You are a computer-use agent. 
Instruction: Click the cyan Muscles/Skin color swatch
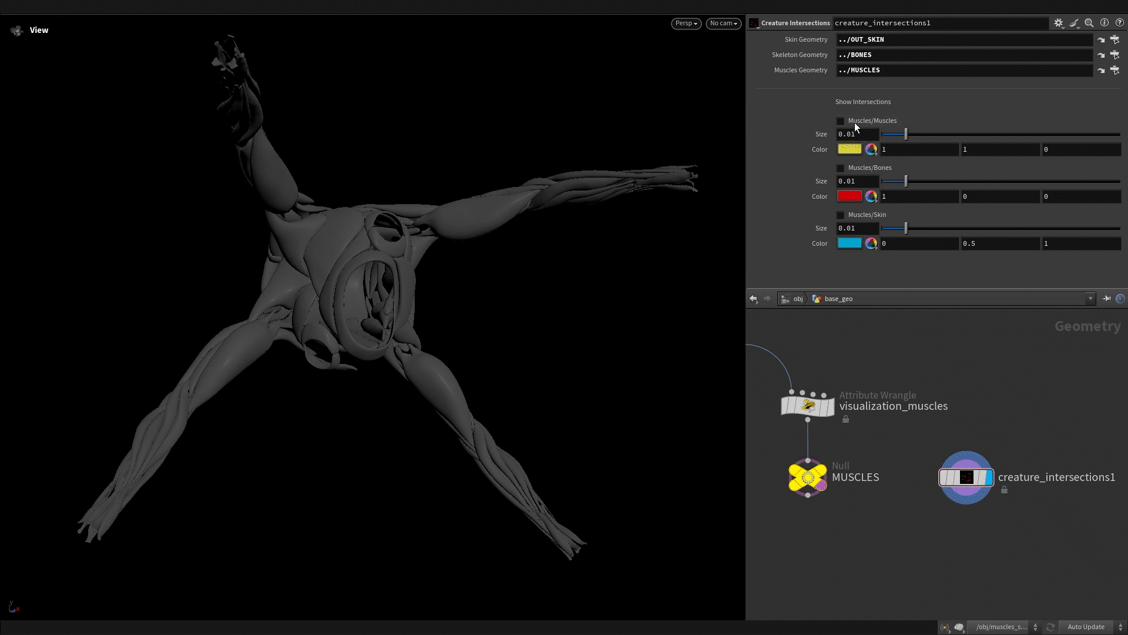(x=850, y=243)
